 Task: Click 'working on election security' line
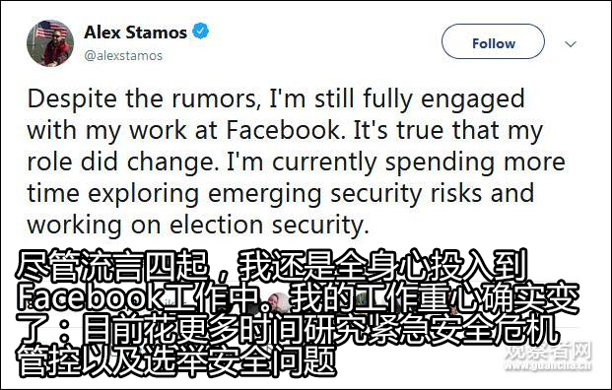pos(197,226)
